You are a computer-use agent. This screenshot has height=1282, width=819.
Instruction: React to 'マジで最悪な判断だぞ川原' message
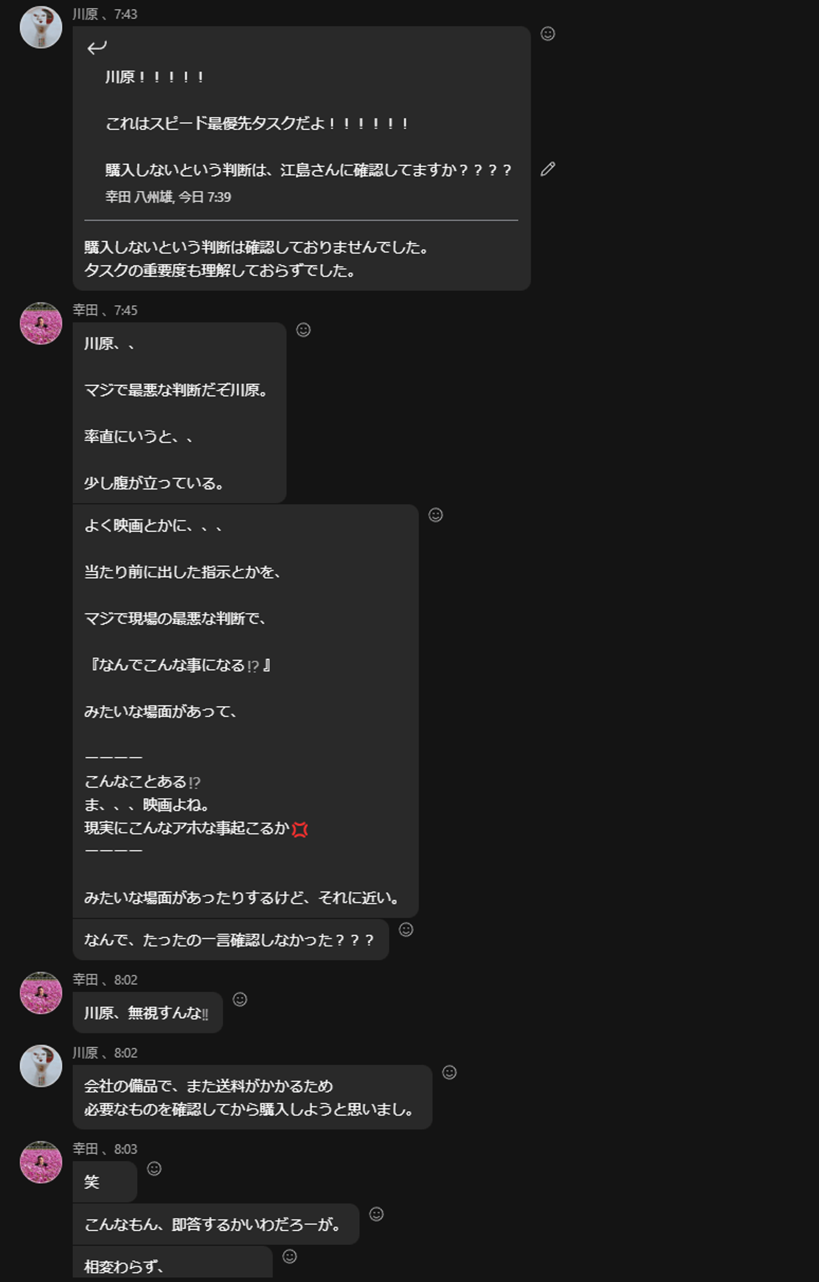[x=304, y=330]
